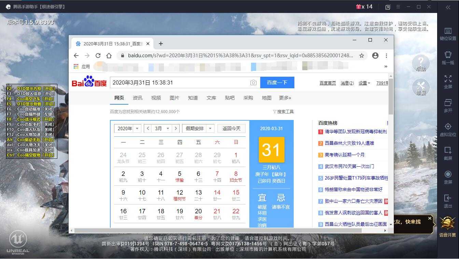This screenshot has width=459, height=259.
Task: Select calendar date 20 春分
Action: (198, 214)
